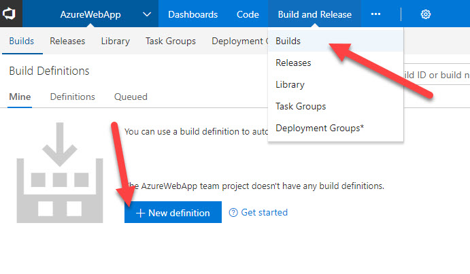Expand the AzureWebApp project dropdown chevron
Viewport: 470px width, 274px height.
coord(148,14)
